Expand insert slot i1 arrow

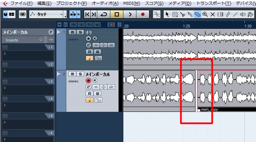5,54
